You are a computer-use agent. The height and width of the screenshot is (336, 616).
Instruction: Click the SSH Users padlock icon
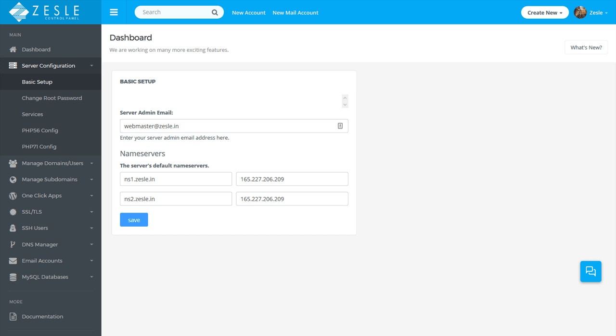coord(12,228)
